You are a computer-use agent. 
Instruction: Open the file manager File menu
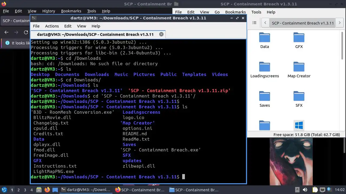pyautogui.click(x=178, y=12)
